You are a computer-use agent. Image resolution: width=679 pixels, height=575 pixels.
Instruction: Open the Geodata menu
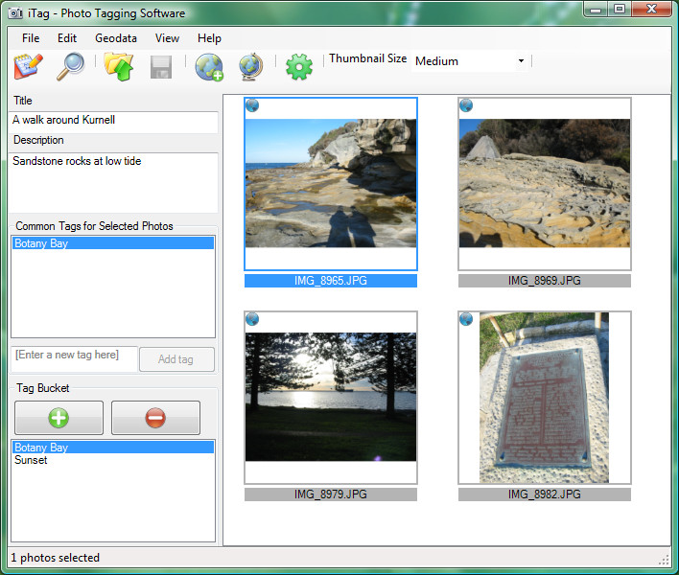click(x=116, y=38)
